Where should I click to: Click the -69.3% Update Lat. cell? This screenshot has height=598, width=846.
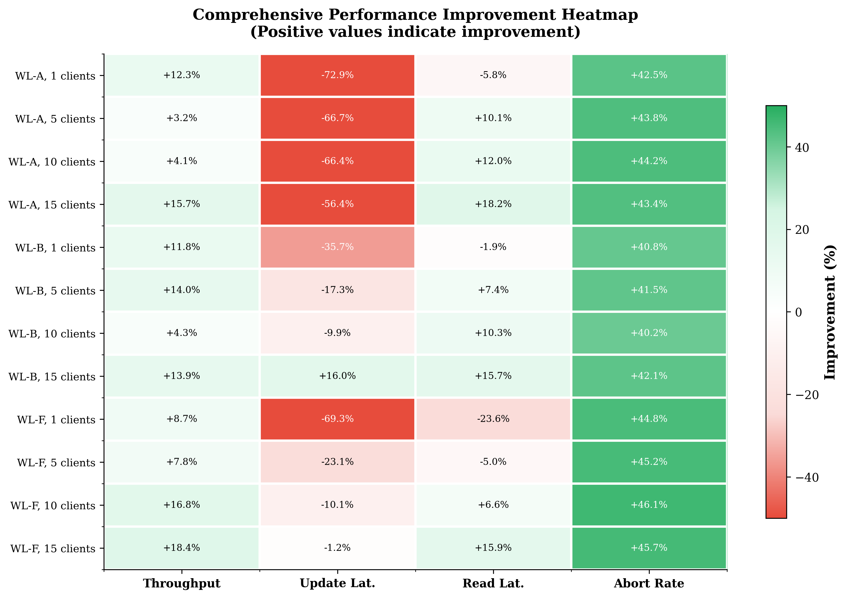(337, 419)
